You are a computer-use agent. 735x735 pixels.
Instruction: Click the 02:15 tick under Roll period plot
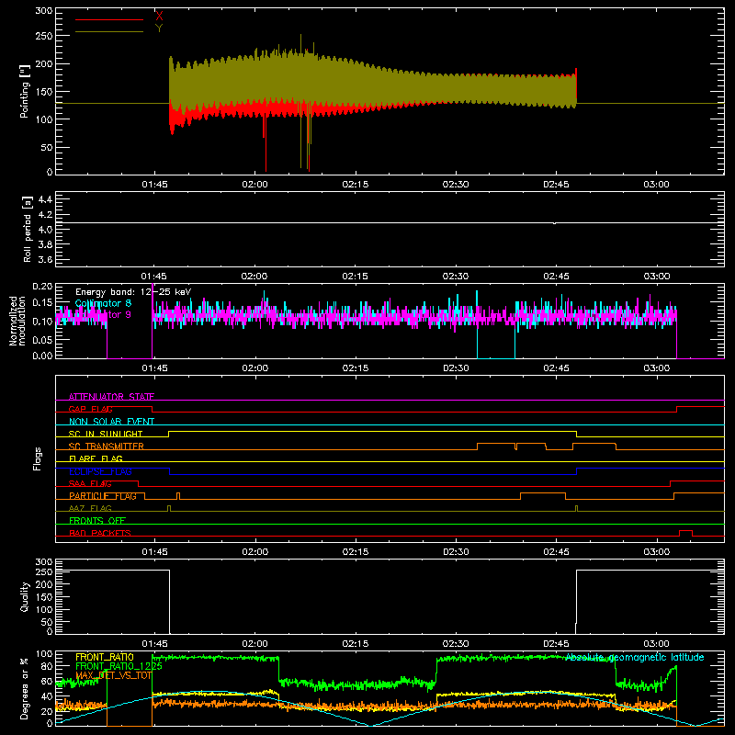pyautogui.click(x=355, y=277)
